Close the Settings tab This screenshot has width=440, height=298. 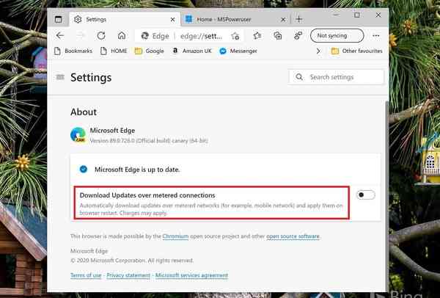[x=172, y=19]
